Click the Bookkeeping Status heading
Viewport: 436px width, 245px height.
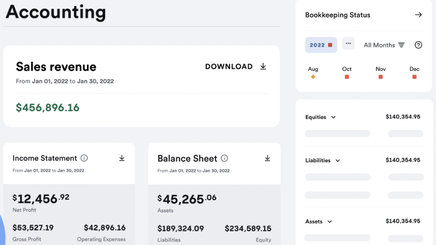337,15
